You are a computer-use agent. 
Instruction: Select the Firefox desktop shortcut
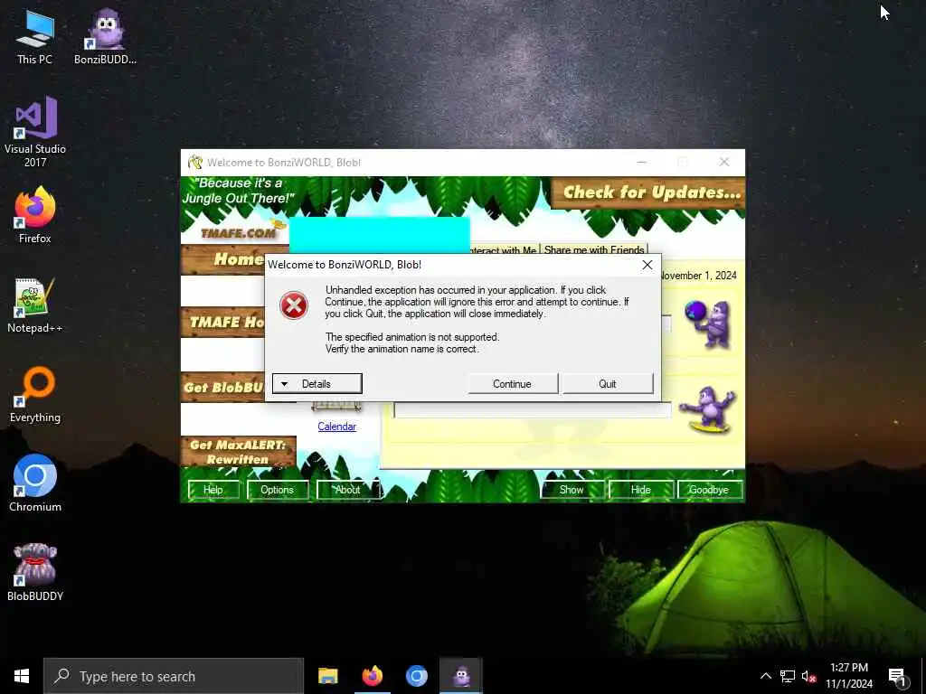tap(35, 215)
